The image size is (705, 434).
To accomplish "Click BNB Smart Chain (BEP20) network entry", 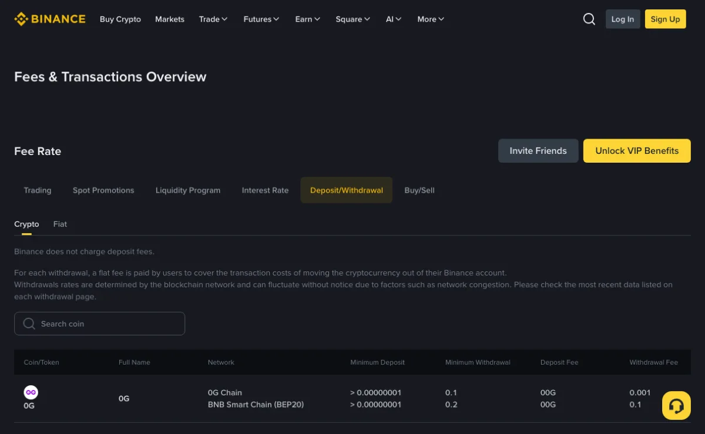I will coord(256,405).
